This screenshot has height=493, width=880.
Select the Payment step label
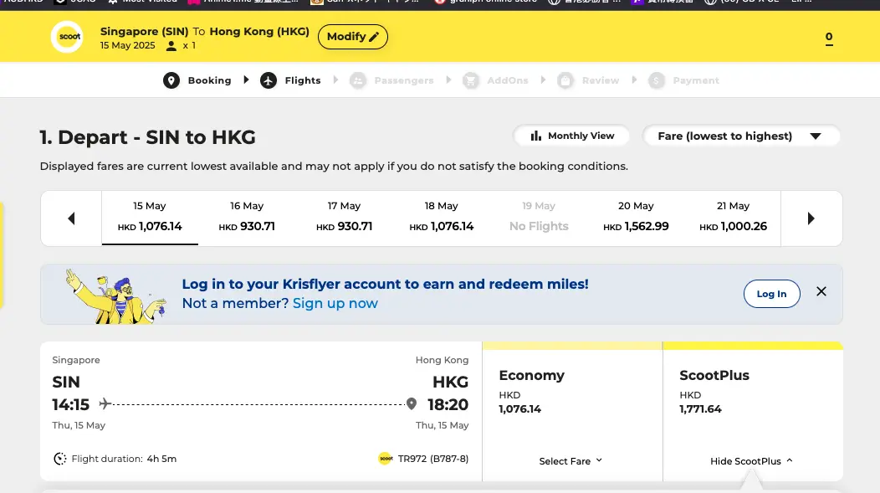click(x=696, y=80)
